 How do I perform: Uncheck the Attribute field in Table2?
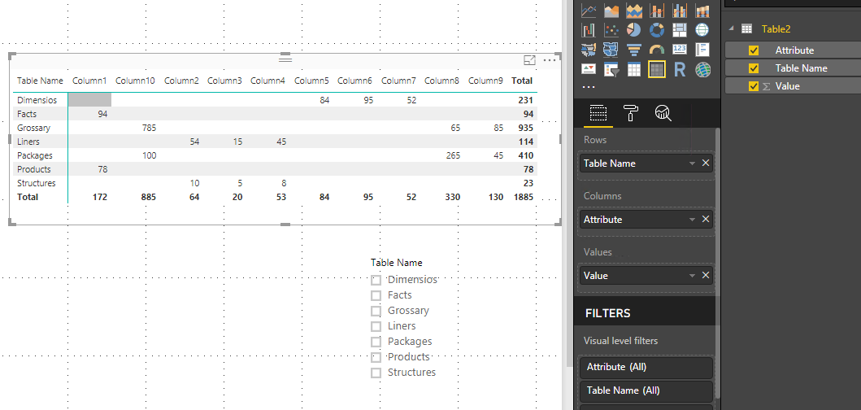754,50
